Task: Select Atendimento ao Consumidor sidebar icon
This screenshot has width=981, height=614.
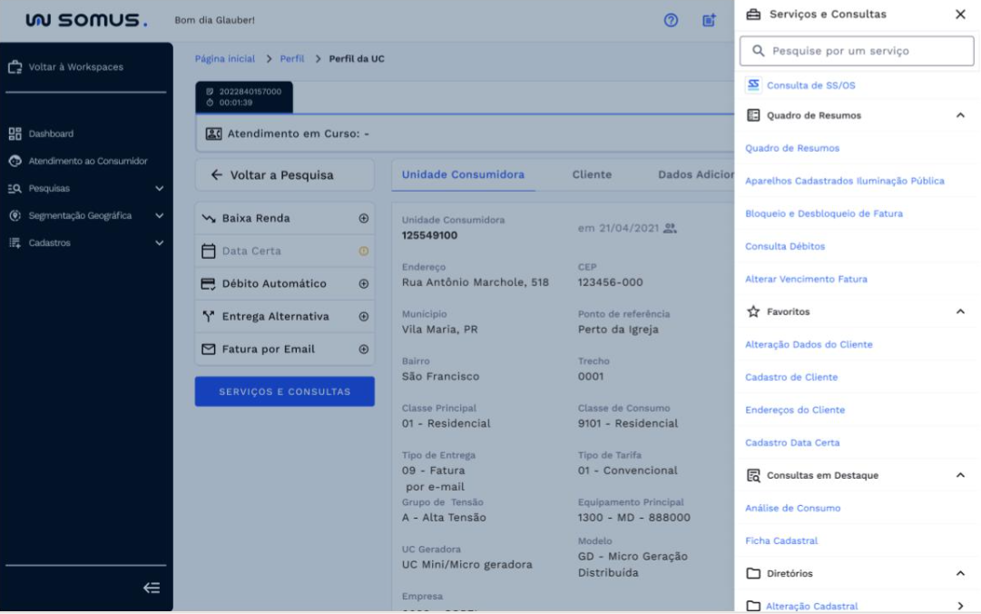Action: (14, 161)
